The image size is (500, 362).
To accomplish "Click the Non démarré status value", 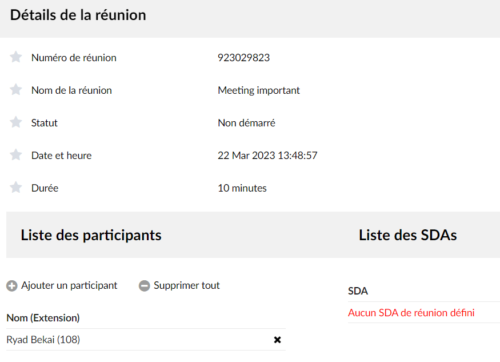I will pyautogui.click(x=246, y=123).
